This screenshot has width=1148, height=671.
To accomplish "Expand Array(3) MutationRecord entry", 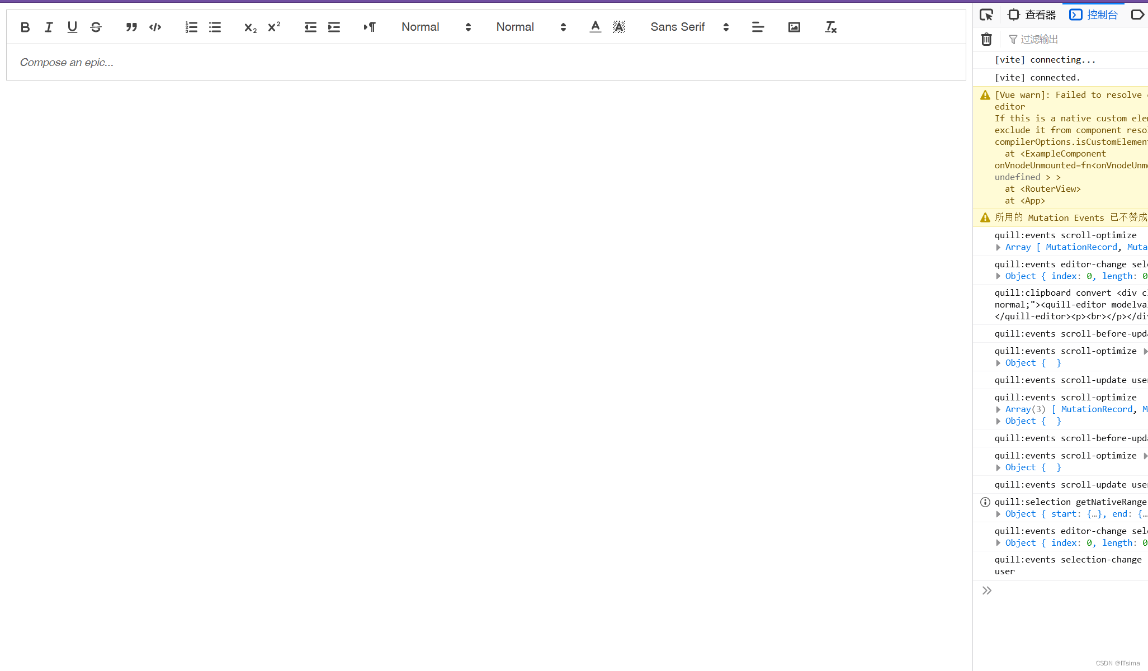I will [x=998, y=409].
